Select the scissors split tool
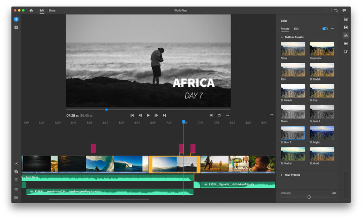362x219 pixels. click(16, 163)
